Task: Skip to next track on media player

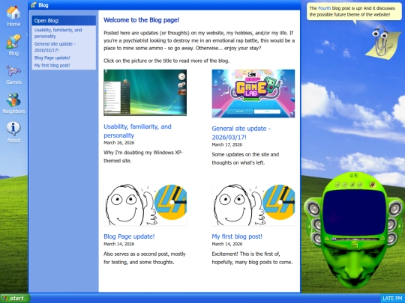Action: point(360,185)
